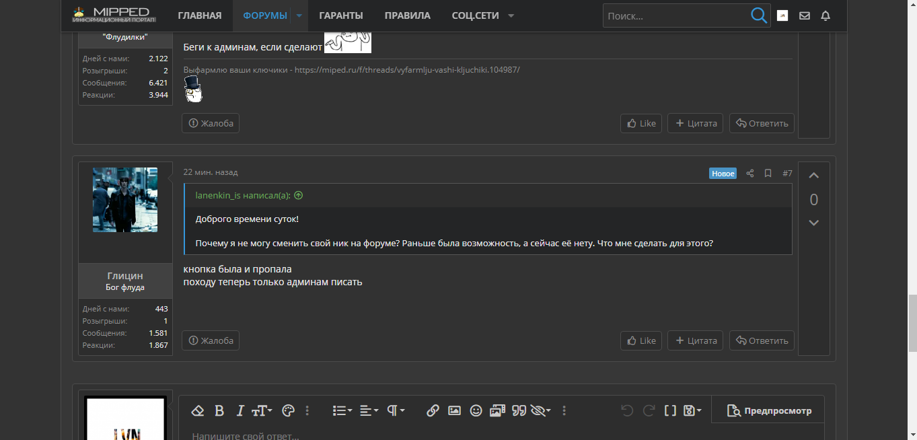Click Жалоба on the upper post

[x=211, y=123]
